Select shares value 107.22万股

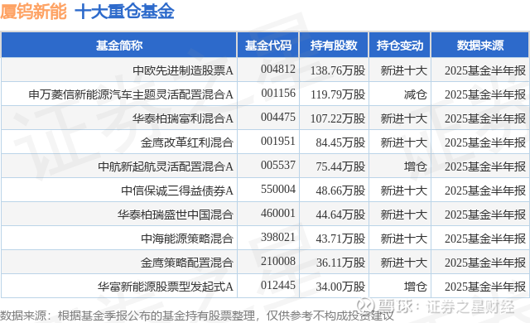click(x=338, y=118)
